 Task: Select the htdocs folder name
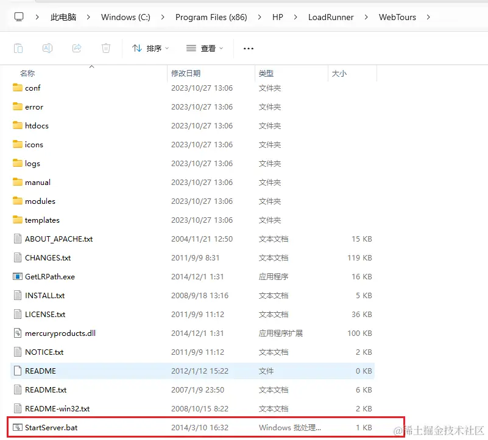click(37, 125)
